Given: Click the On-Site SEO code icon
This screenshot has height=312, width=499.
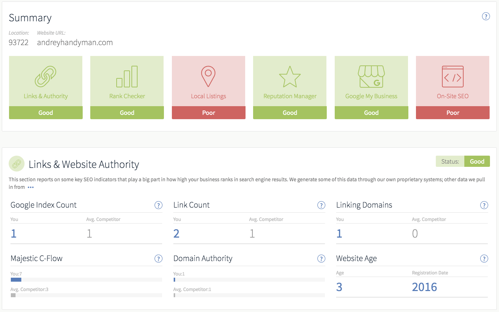Looking at the screenshot, I should point(453,76).
